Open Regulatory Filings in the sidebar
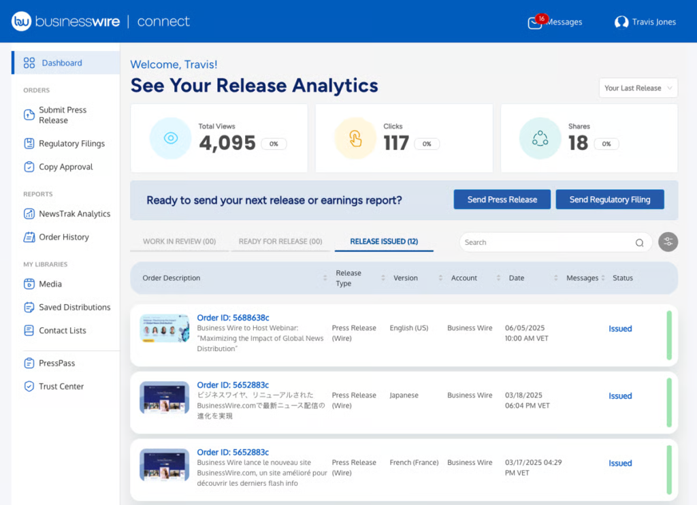This screenshot has width=697, height=505. (70, 143)
